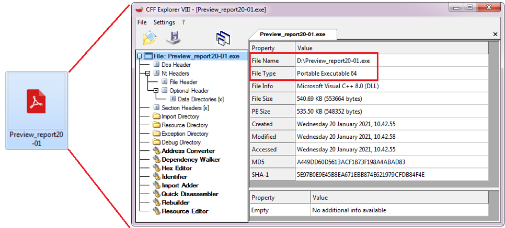Image resolution: width=505 pixels, height=228 pixels.
Task: Open the Settings menu
Action: point(164,22)
